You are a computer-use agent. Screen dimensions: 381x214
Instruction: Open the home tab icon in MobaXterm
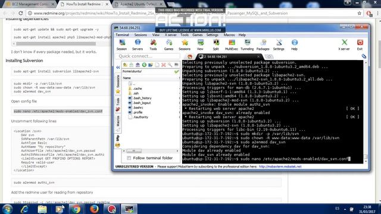(x=190, y=56)
